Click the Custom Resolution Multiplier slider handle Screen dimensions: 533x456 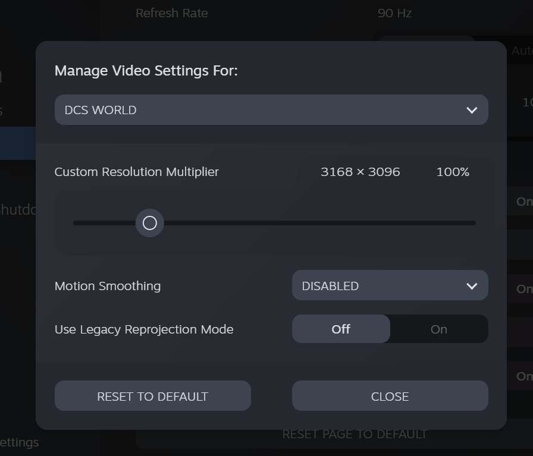[x=149, y=223]
